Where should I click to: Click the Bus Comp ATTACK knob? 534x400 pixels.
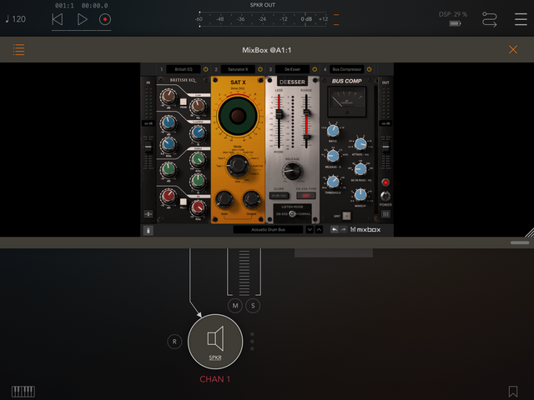click(360, 144)
